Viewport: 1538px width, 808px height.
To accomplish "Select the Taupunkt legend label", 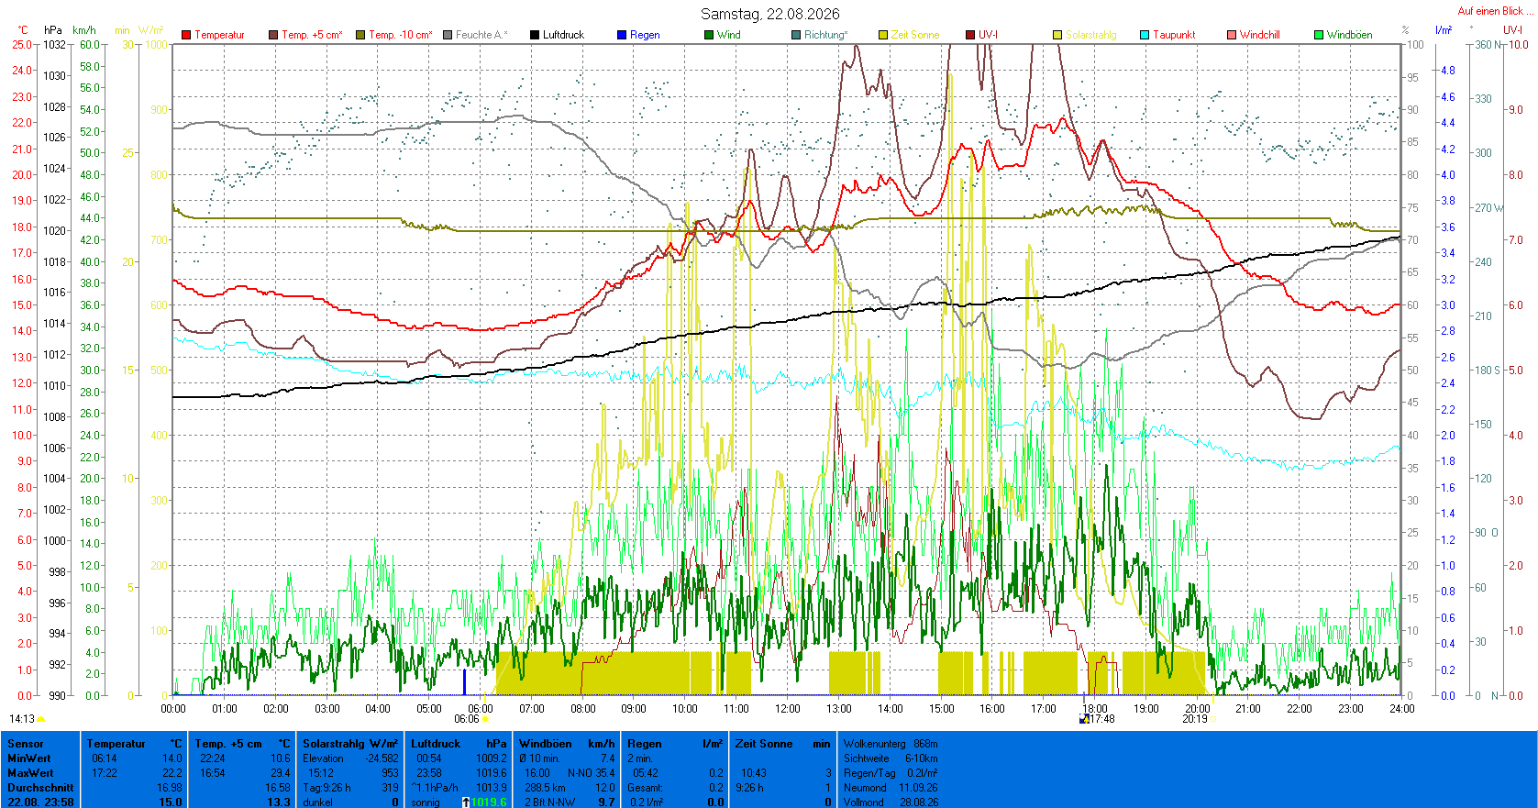I will (1175, 35).
